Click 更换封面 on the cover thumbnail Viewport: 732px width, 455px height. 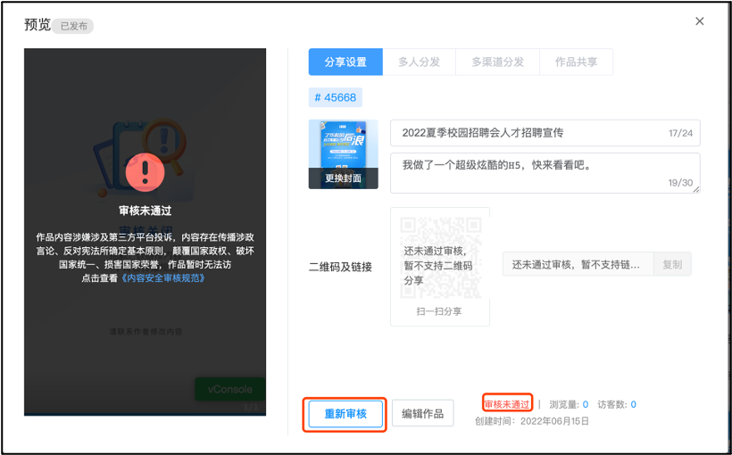point(343,178)
